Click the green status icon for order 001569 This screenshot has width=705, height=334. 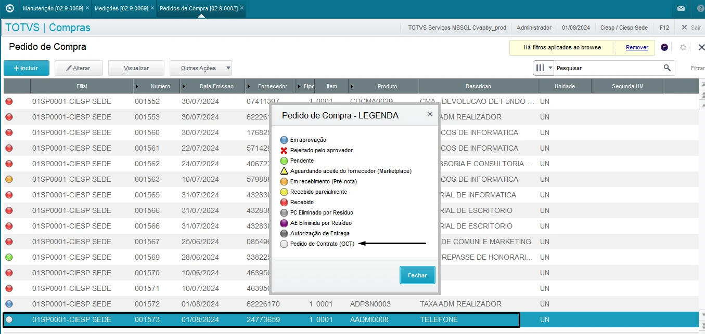(x=9, y=257)
